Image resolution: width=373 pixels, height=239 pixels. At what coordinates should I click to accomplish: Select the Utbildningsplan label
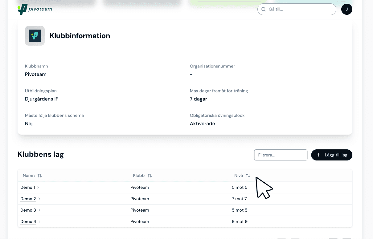[x=41, y=91]
